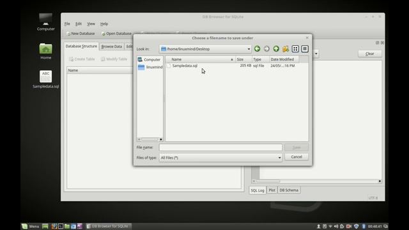Open the Mint Menu button
Viewport: 409px width, 230px height.
point(31,226)
